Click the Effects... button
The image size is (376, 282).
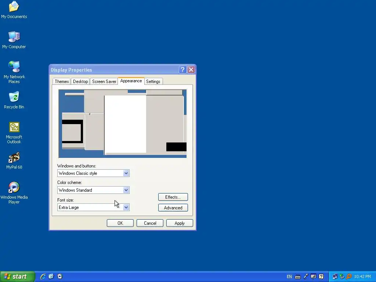173,197
